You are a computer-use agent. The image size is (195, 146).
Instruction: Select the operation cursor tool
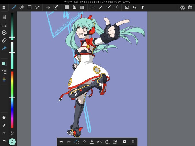[x=135, y=7]
